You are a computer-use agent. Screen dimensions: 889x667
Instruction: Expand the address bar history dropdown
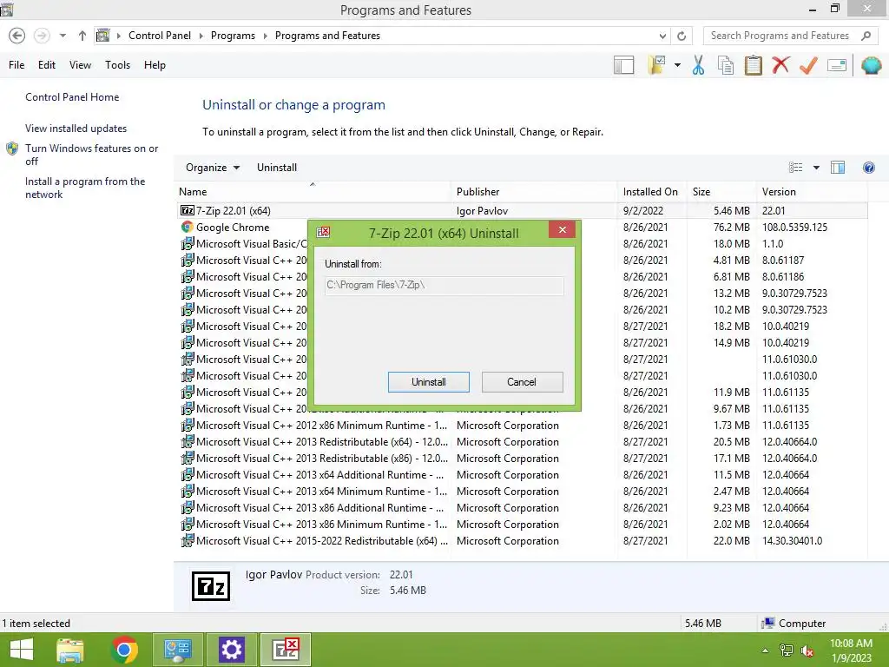(662, 36)
